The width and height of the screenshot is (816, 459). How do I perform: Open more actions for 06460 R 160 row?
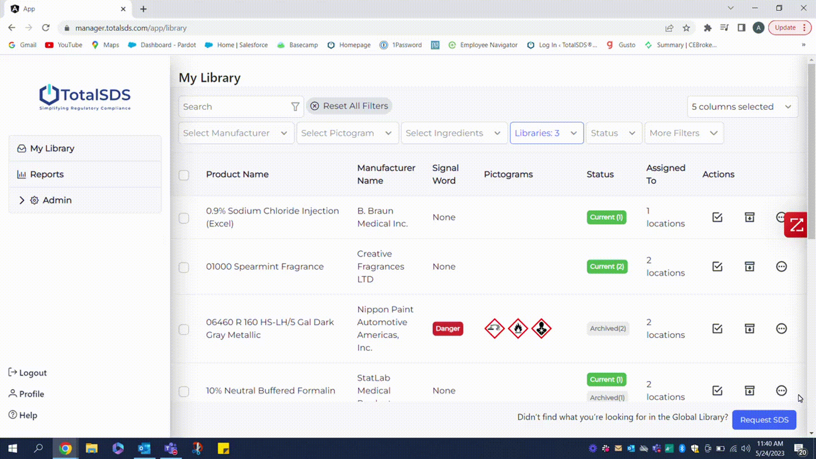[781, 329]
